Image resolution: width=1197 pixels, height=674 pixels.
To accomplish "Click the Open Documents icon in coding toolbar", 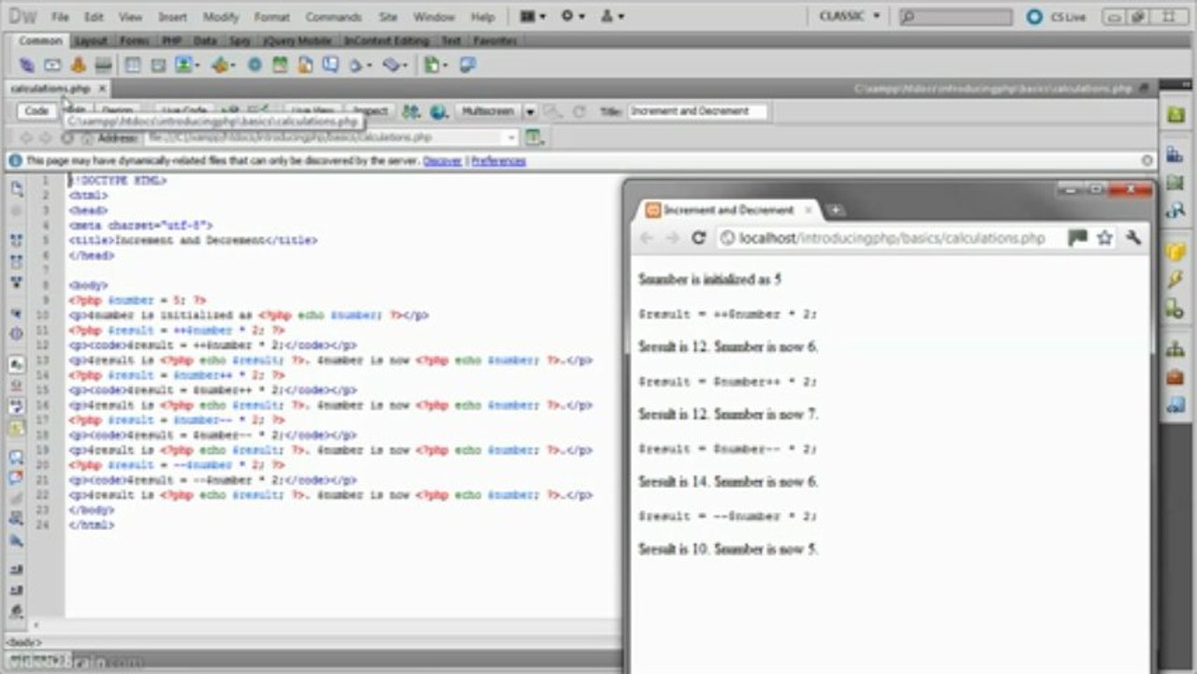I will click(x=17, y=189).
